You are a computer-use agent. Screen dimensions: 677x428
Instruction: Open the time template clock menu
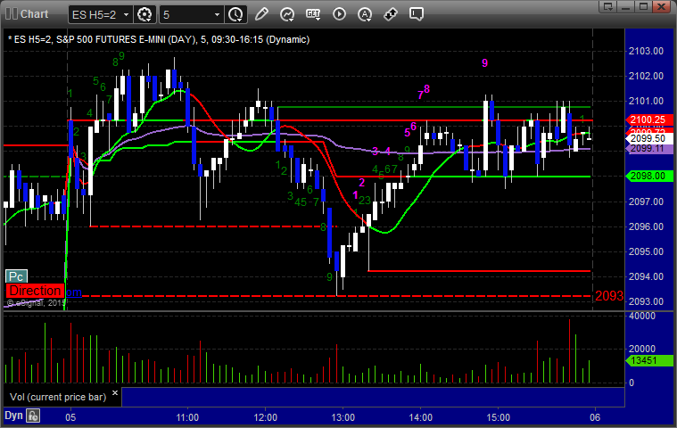235,14
